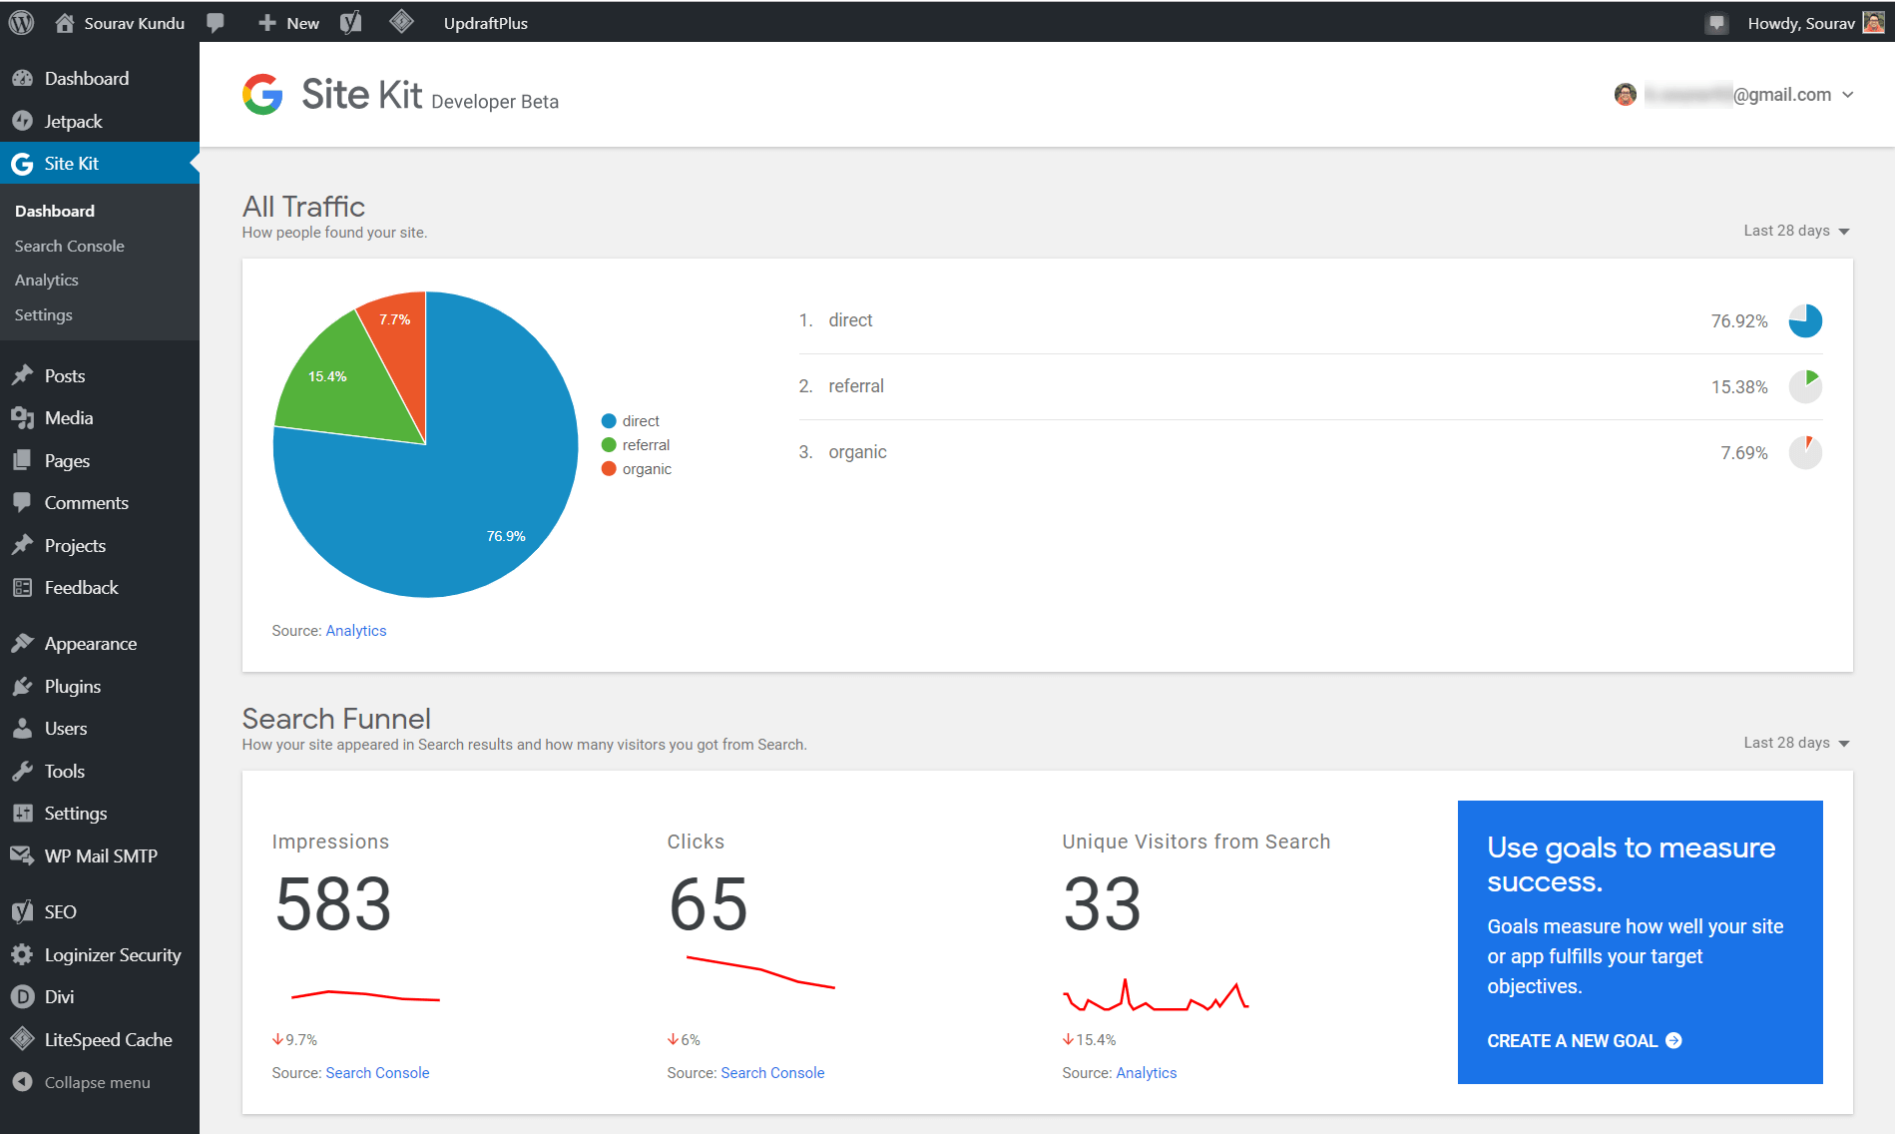Click the notification icon beside Howdy, Sourav
Screen dimensions: 1895x1134
[1715, 23]
